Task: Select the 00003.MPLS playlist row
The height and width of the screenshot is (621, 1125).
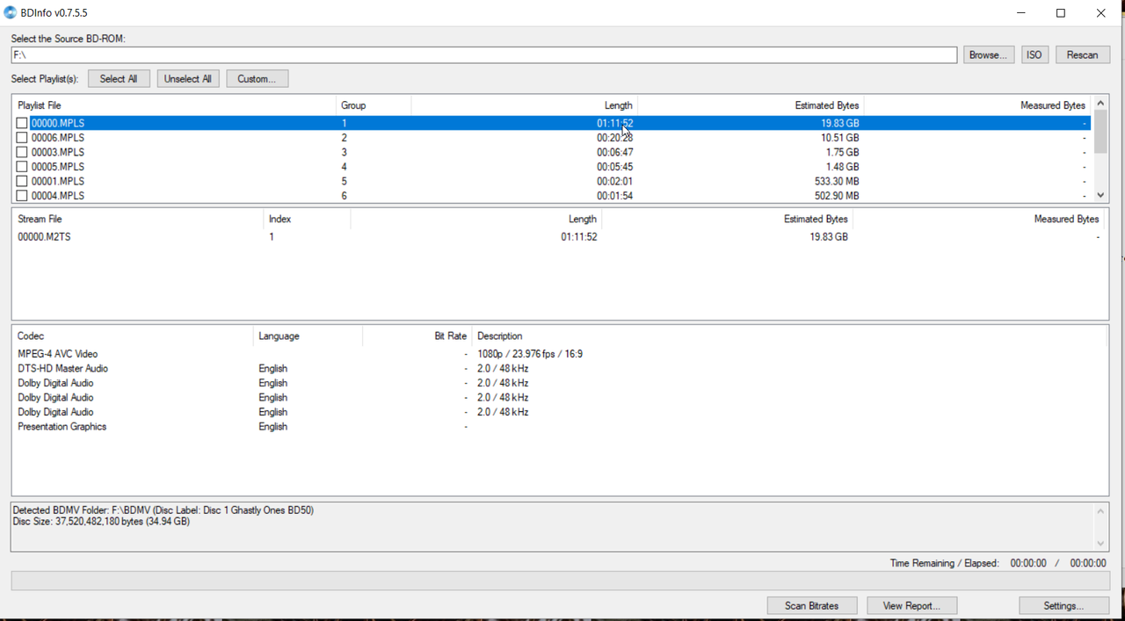Action: [x=551, y=152]
